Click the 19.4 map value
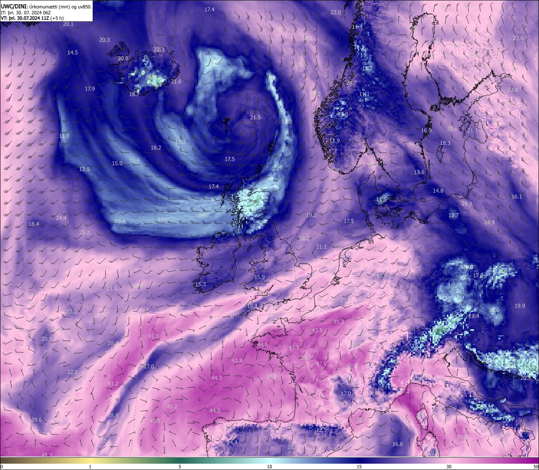Image resolution: width=539 pixels, height=470 pixels. point(474,316)
